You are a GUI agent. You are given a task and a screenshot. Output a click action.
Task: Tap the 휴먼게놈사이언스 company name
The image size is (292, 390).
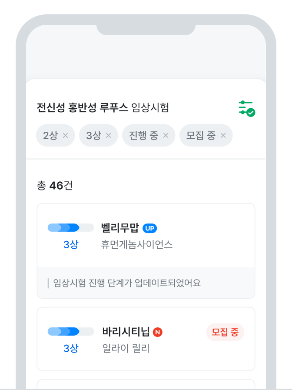click(x=136, y=244)
